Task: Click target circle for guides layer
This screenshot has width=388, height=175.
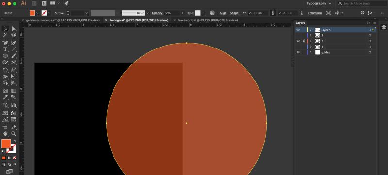Action: (370, 52)
